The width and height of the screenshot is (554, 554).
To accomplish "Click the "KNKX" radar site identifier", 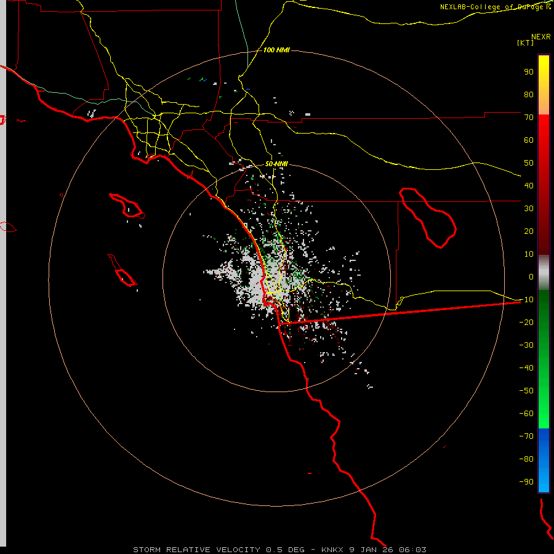I will click(332, 550).
